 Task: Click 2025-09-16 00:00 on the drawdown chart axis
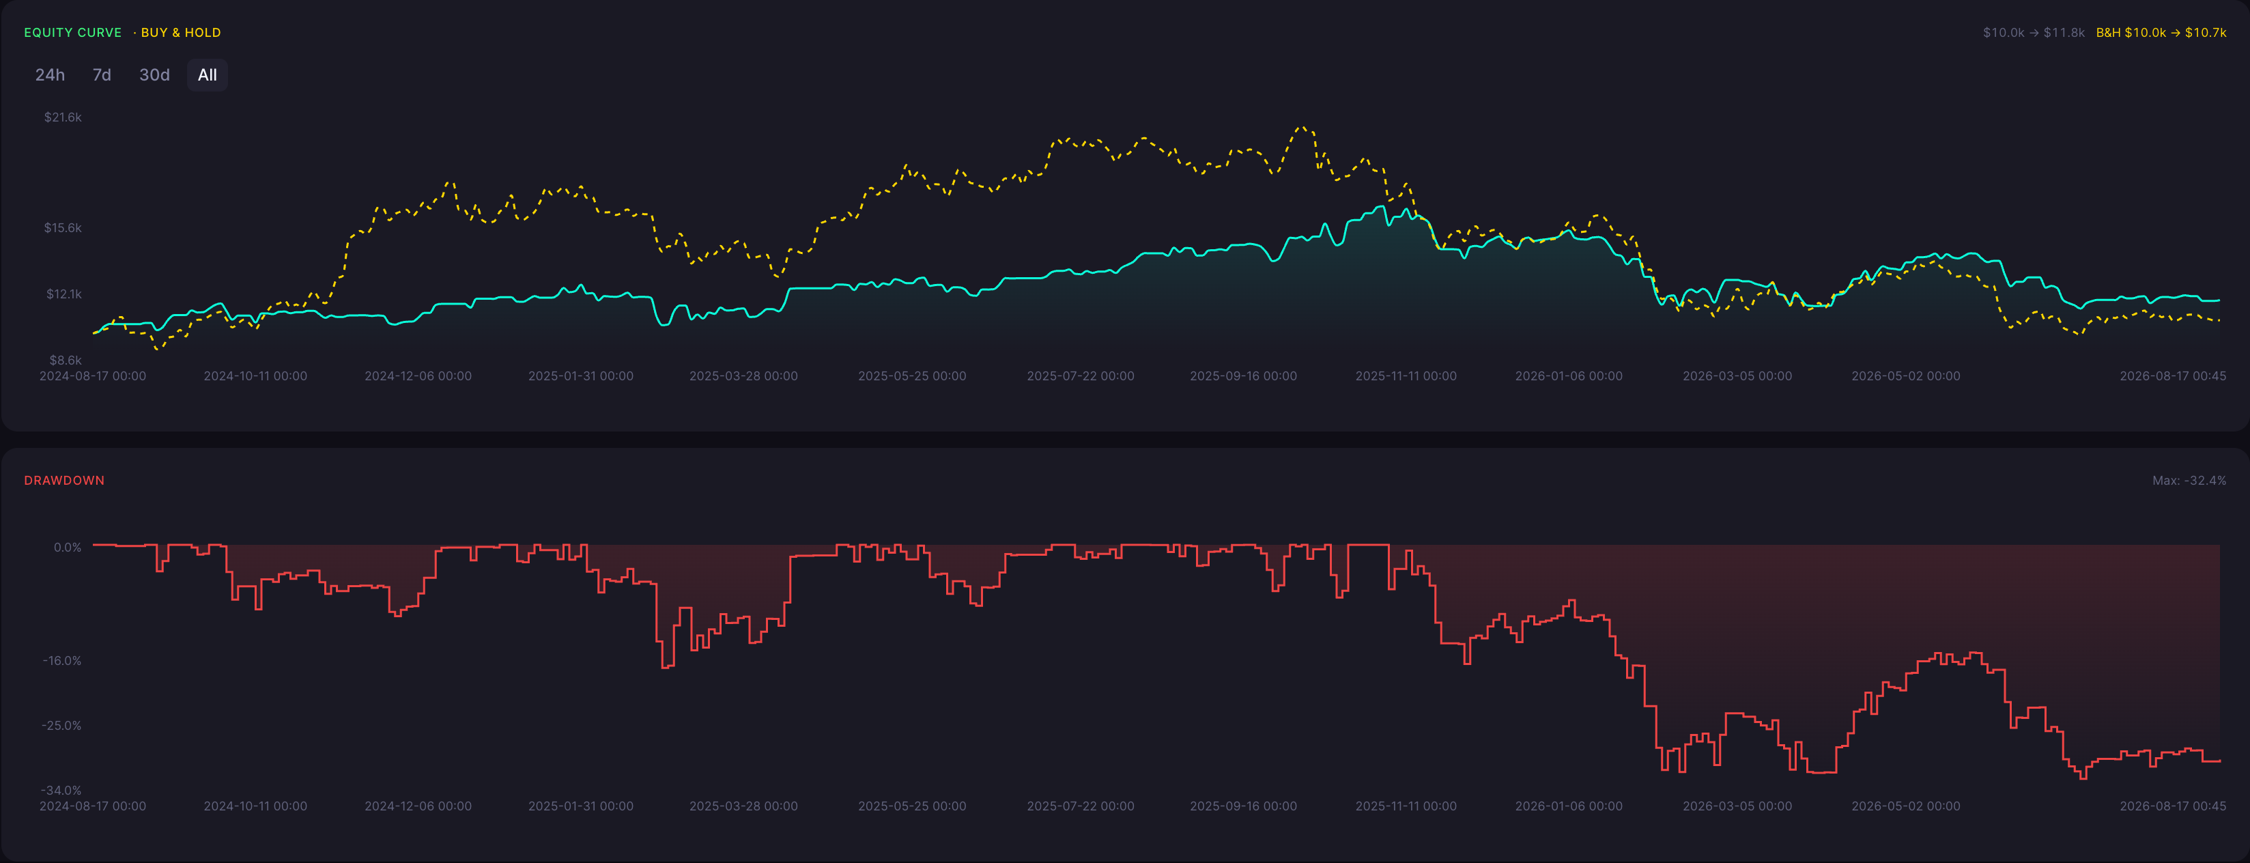click(1243, 806)
